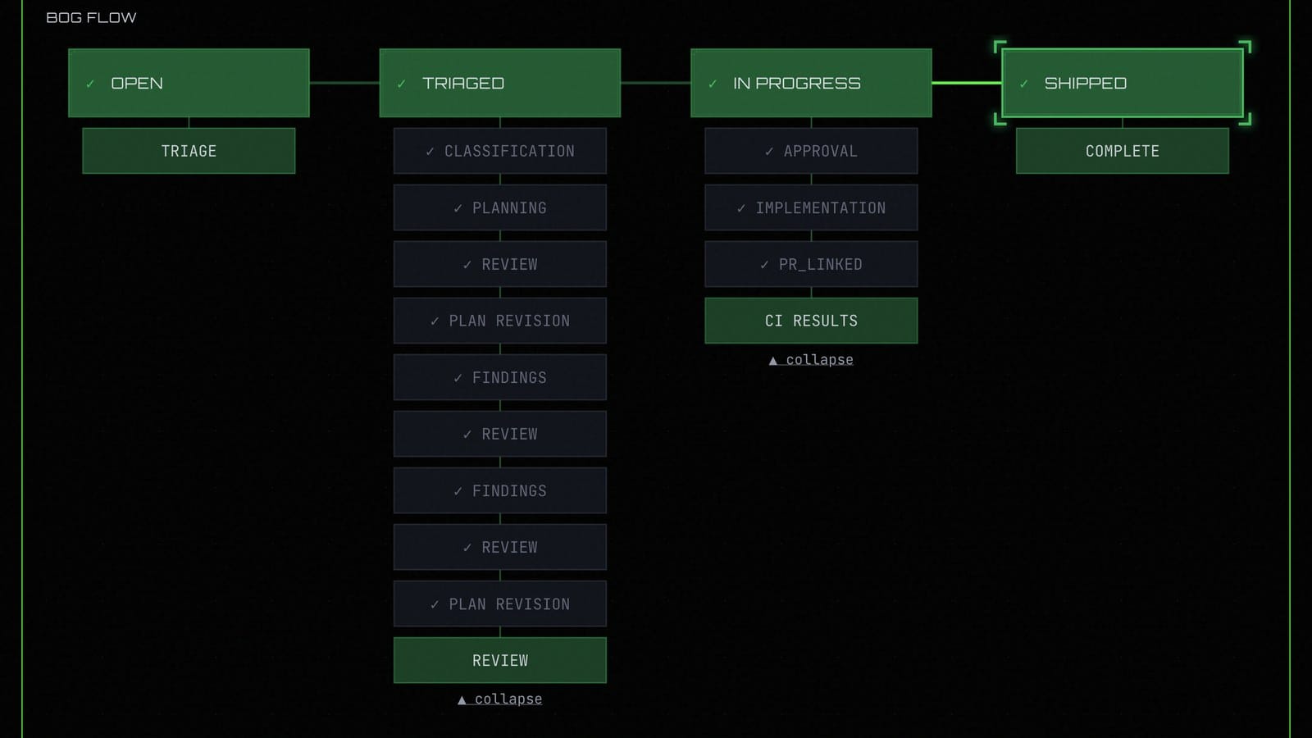
Task: Click the checkmark icon on the SHIPPED node
Action: 1022,83
